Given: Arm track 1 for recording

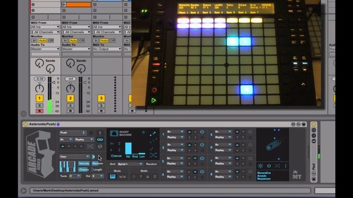Looking at the screenshot, I should click(x=39, y=111).
